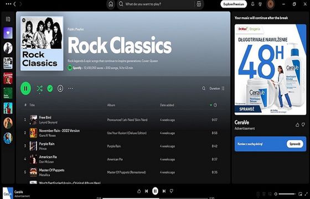Select November Rain - 2022 Version track

click(x=59, y=130)
